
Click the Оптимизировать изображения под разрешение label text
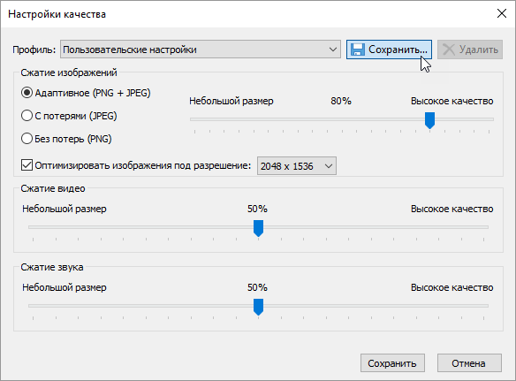tap(143, 165)
